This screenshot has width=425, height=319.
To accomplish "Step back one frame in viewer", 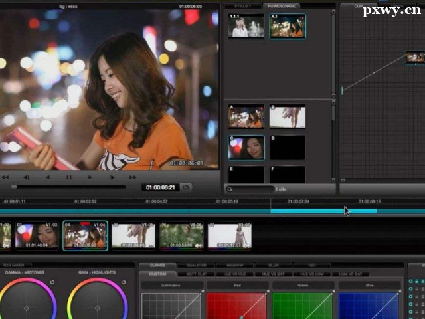I will click(26, 177).
